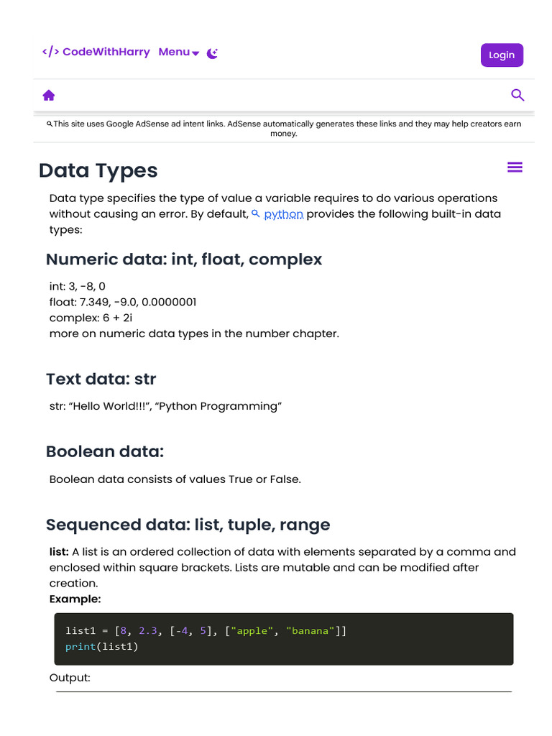Image resolution: width=552 pixels, height=736 pixels.
Task: Click the Output: label below code
Action: pos(70,678)
